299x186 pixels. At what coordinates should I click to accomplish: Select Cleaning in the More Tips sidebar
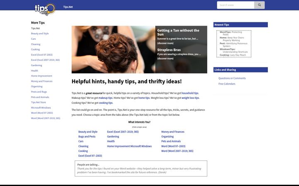36,44
